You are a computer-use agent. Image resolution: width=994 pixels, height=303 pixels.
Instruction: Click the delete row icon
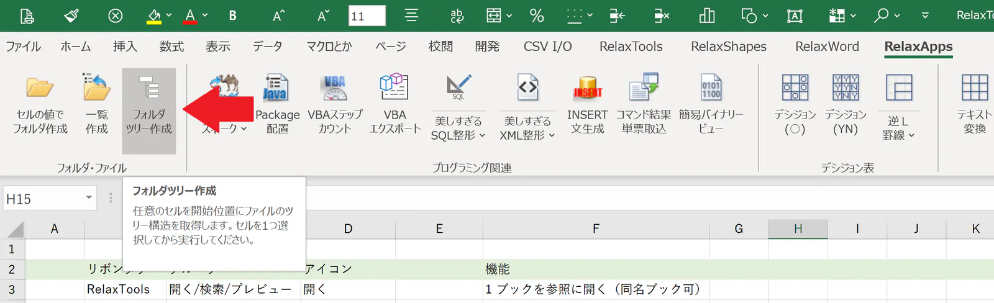662,16
